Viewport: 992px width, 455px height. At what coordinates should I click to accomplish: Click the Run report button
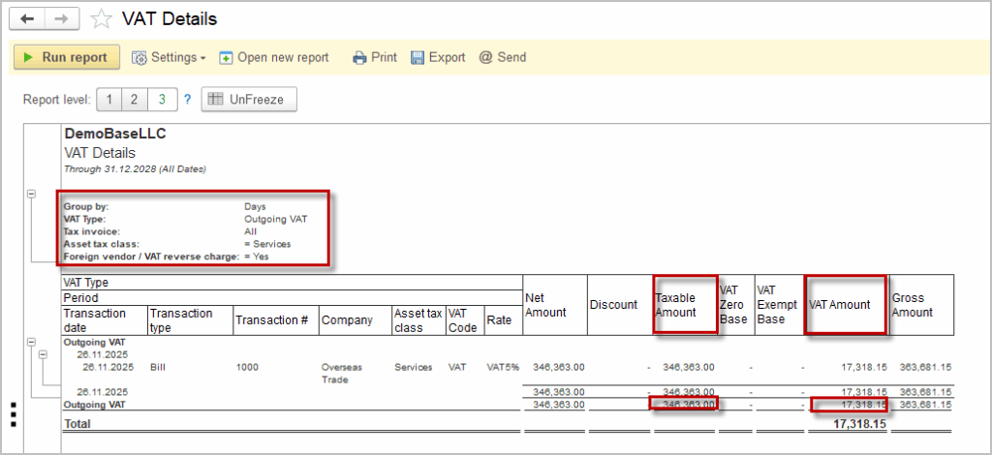tap(67, 57)
